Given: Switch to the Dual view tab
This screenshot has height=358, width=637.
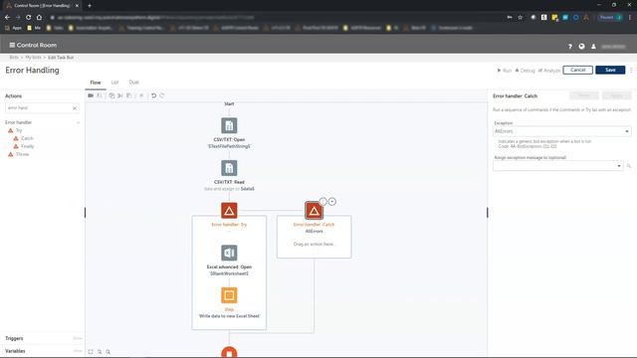Looking at the screenshot, I should (133, 83).
